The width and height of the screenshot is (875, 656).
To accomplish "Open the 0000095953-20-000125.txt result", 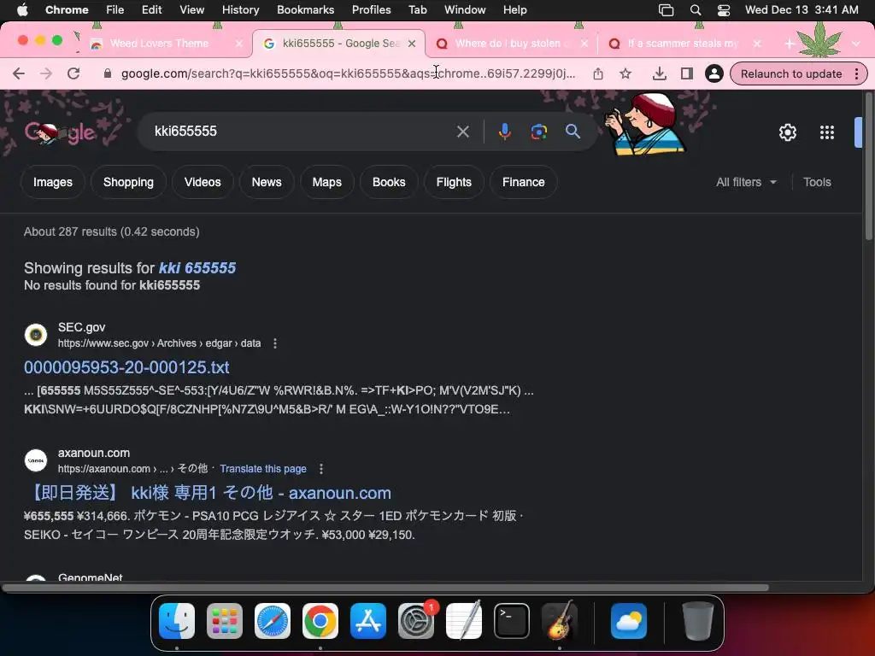I will pos(126,367).
